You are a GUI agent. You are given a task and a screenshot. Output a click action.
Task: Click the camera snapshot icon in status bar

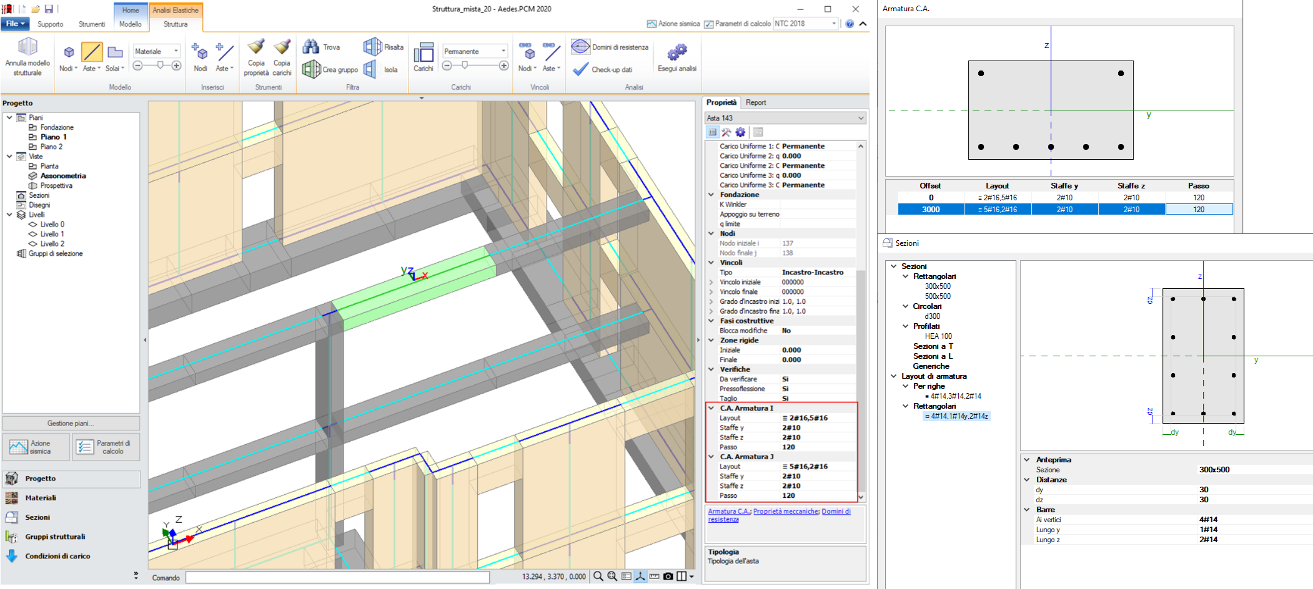point(668,577)
